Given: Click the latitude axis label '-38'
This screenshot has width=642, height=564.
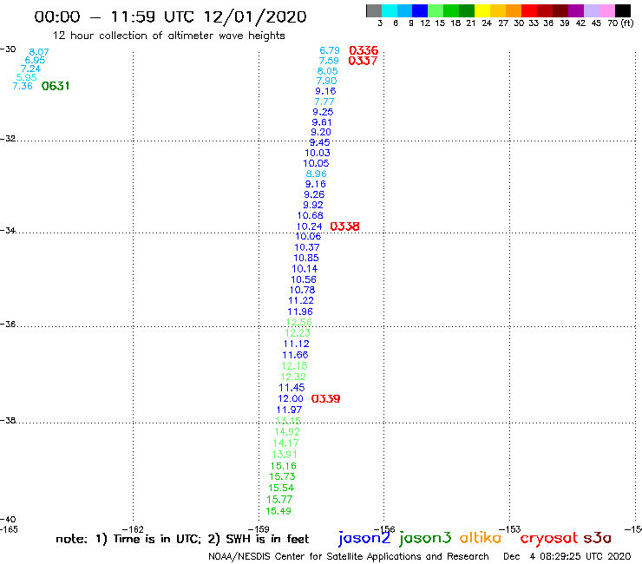Looking at the screenshot, I should tap(8, 421).
